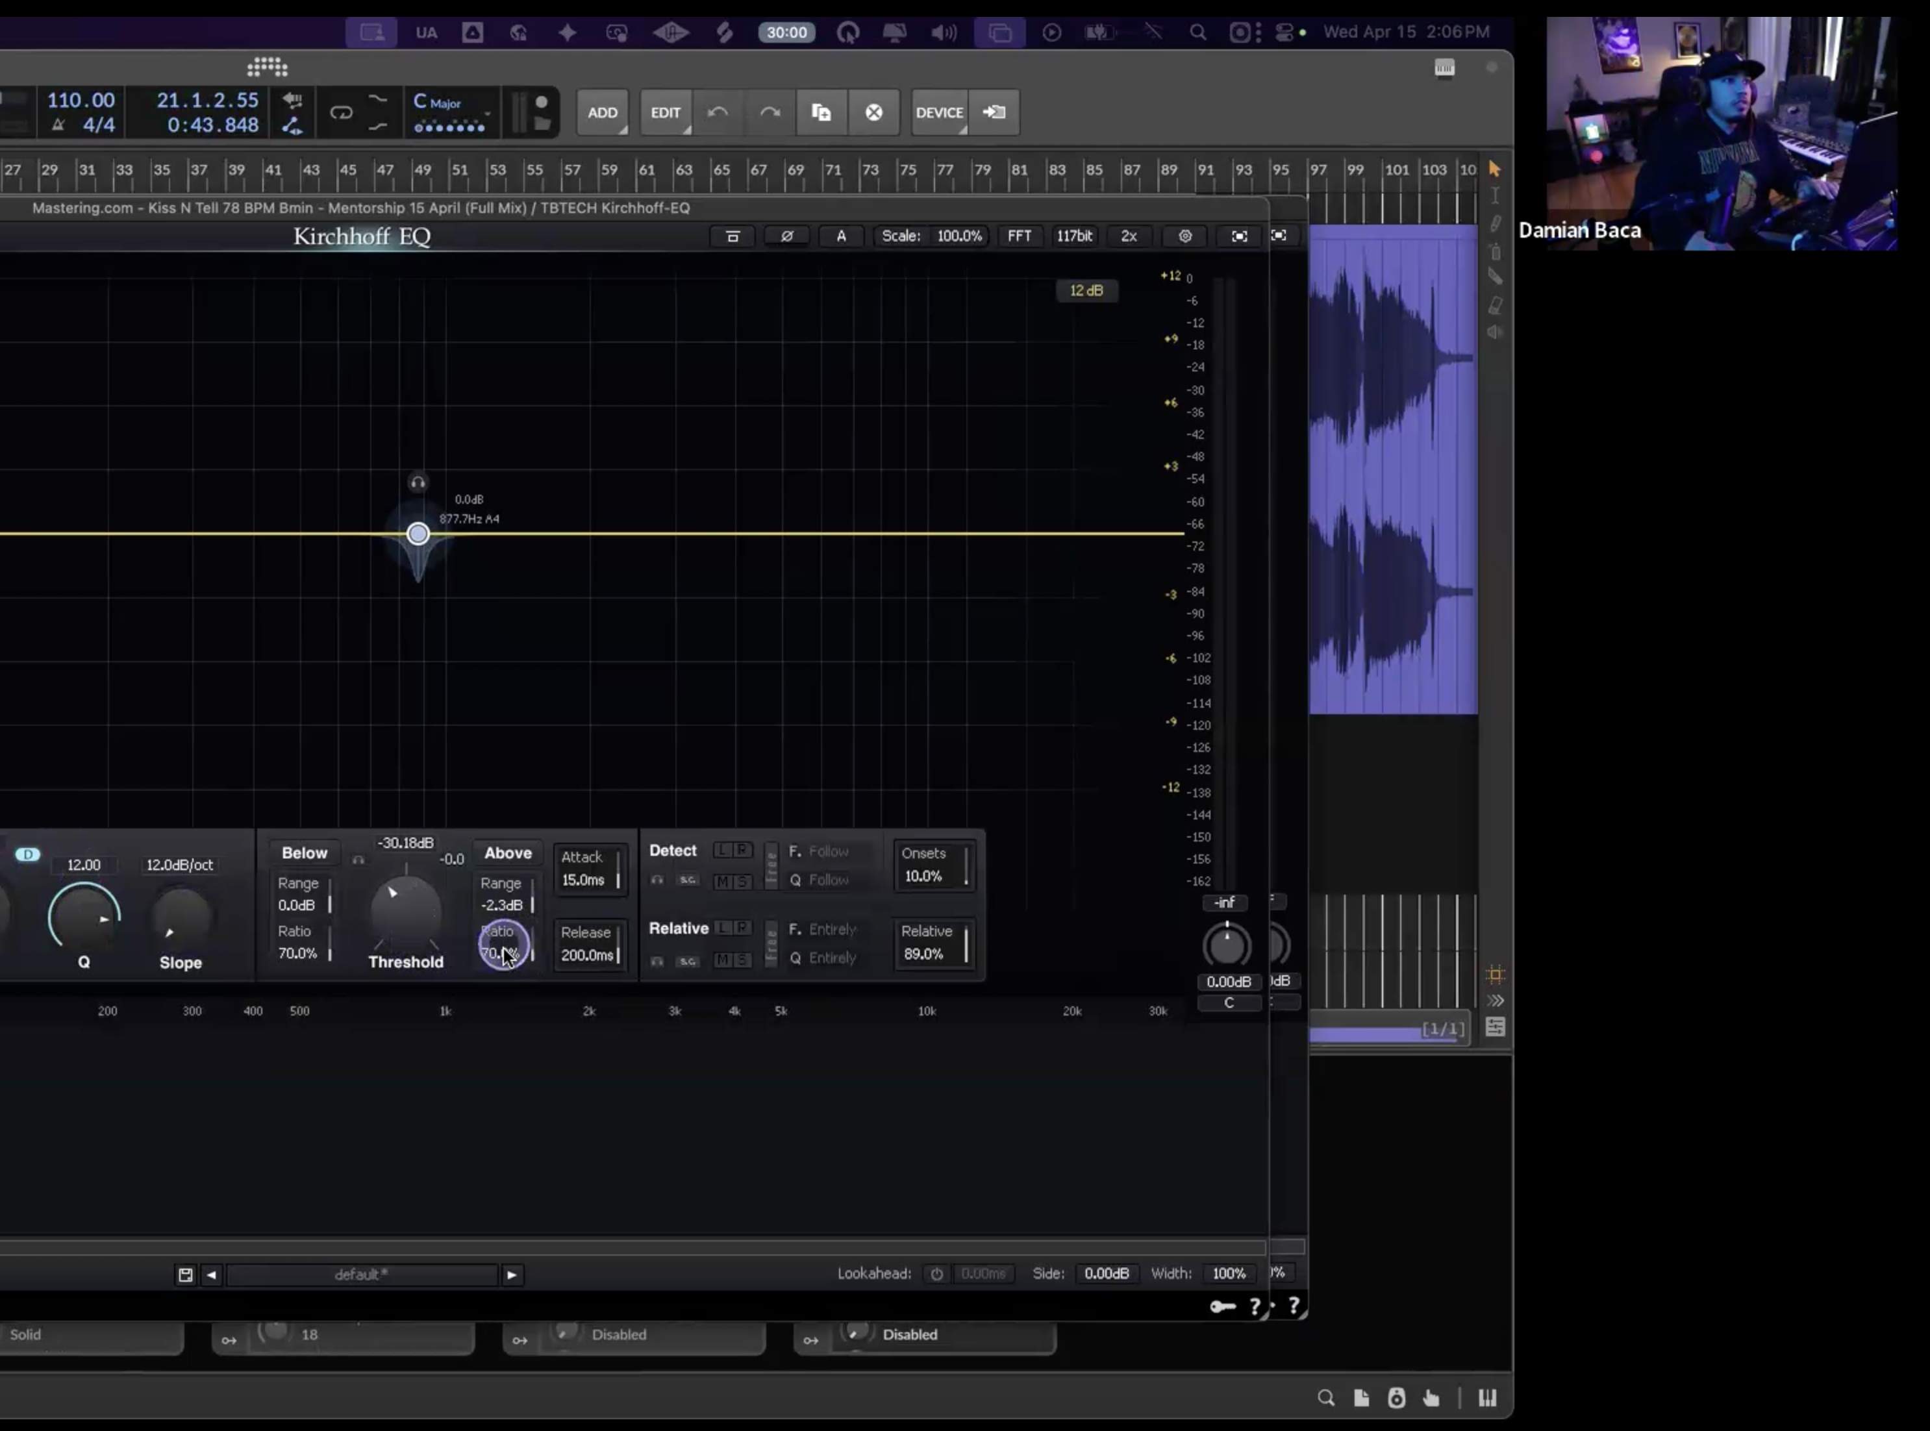Screen dimensions: 1930x1431
Task: Click the save preset floppy icon
Action: tap(185, 1275)
